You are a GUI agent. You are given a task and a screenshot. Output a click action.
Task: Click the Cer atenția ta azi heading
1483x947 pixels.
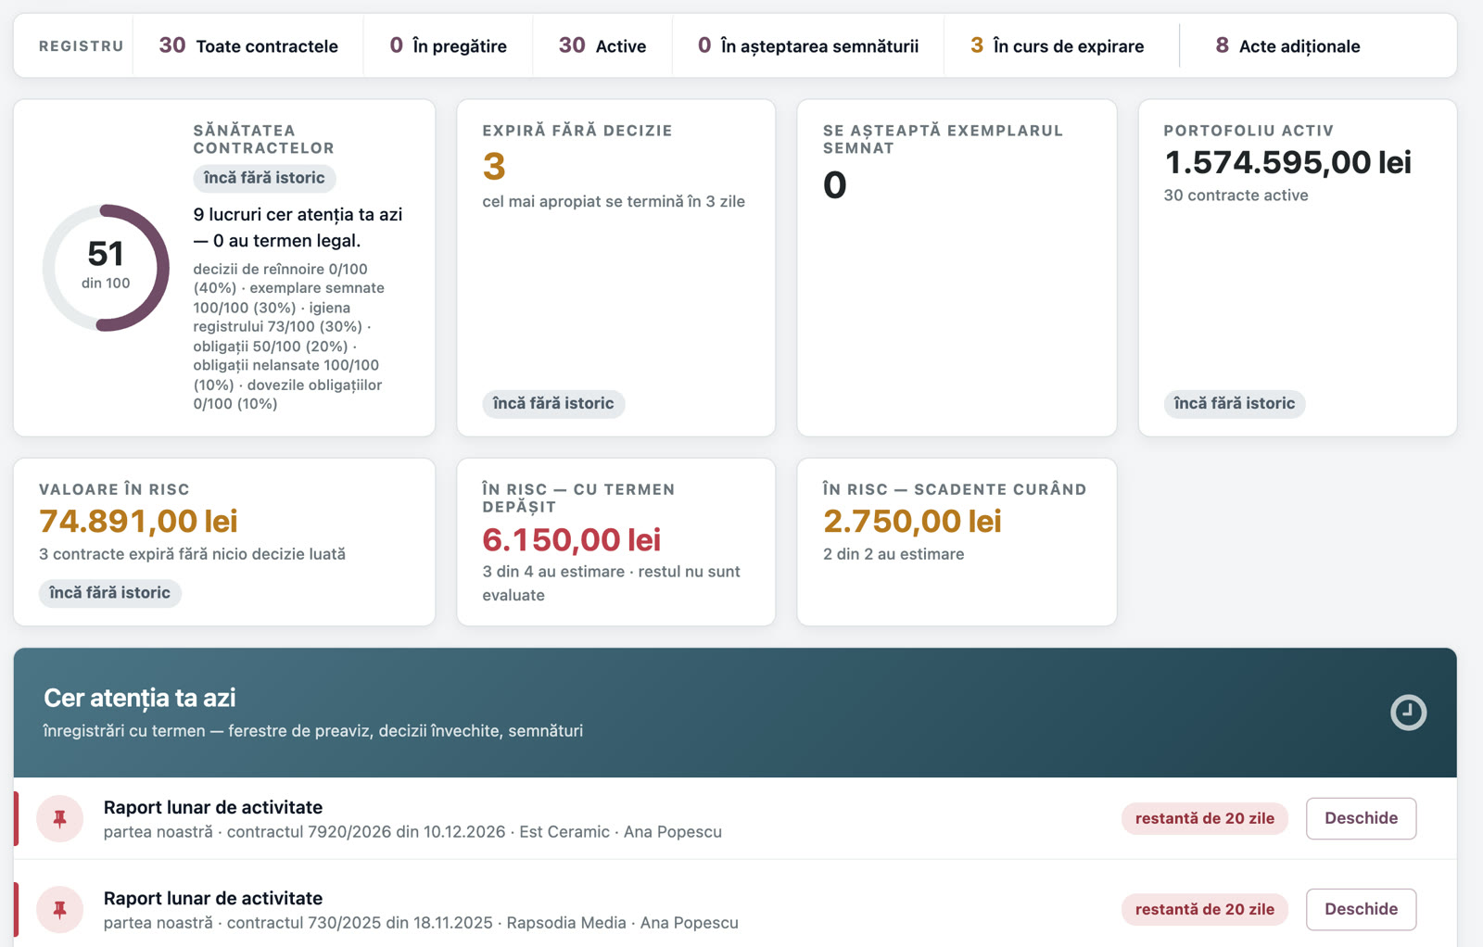pyautogui.click(x=140, y=698)
